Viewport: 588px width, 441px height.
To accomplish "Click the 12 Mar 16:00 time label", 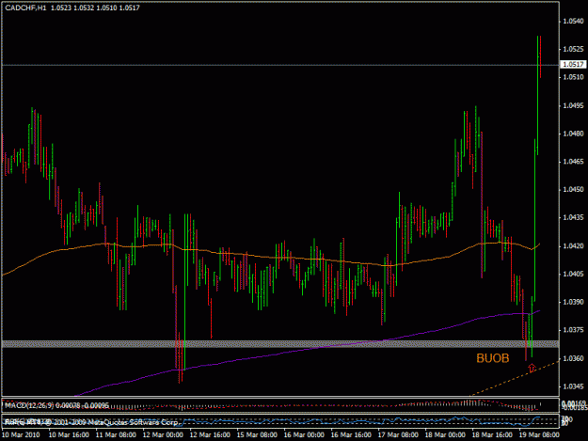I will tap(210, 435).
